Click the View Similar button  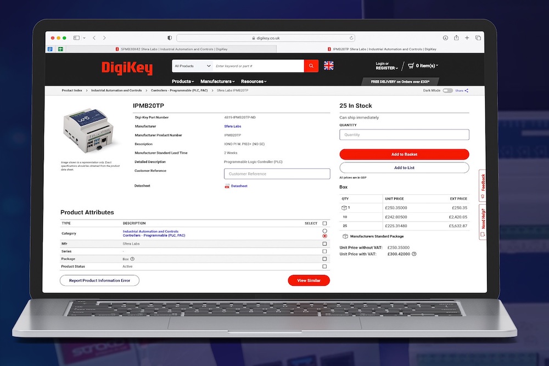coord(309,280)
